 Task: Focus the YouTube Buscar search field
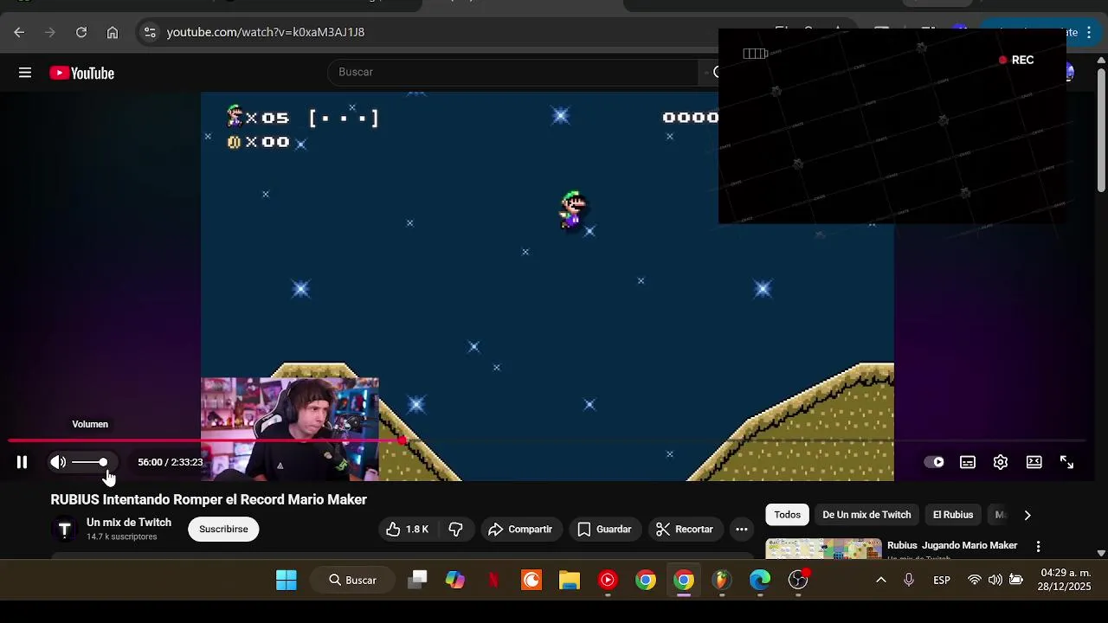click(512, 72)
